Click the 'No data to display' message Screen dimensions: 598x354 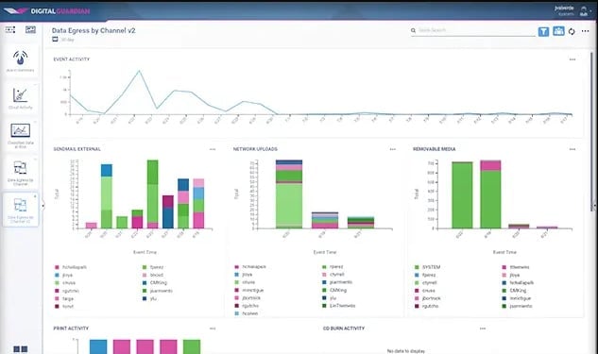click(x=406, y=351)
